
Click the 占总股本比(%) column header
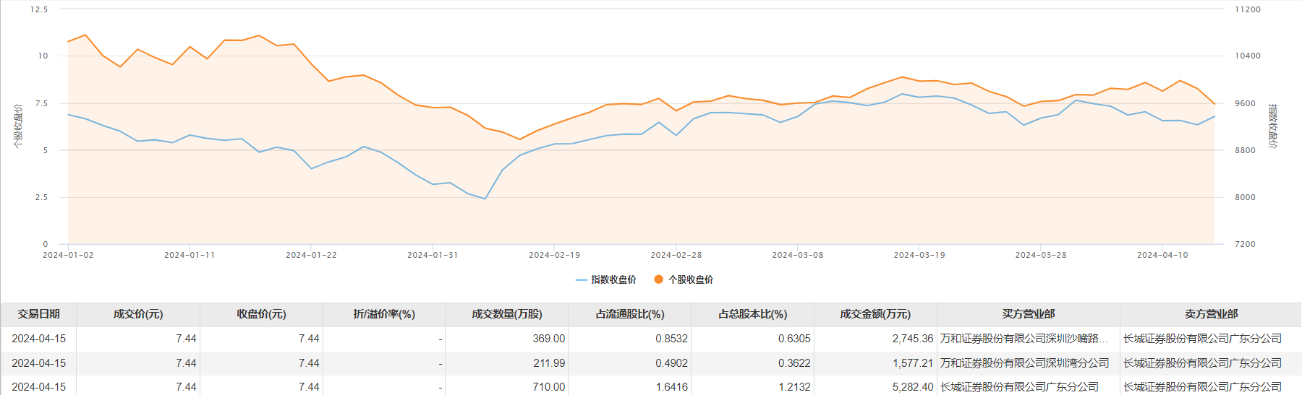[x=753, y=314]
